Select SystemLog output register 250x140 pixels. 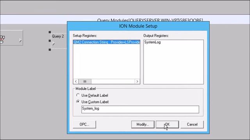pyautogui.click(x=152, y=42)
